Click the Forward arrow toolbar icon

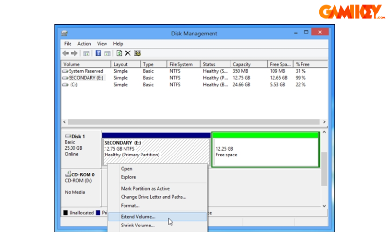coord(74,53)
